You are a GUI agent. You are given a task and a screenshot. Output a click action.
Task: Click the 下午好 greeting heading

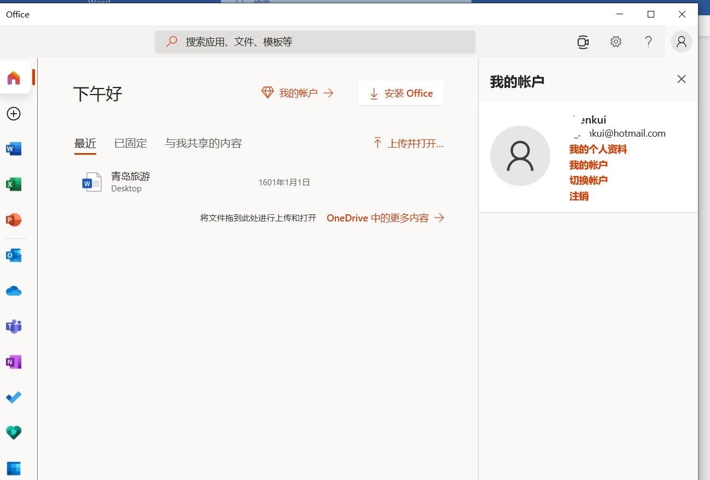[x=98, y=93]
